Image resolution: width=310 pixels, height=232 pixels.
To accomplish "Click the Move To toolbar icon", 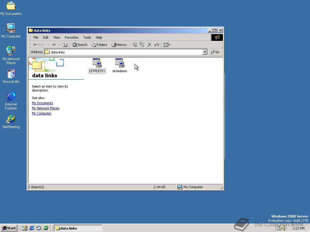I will (x=135, y=45).
